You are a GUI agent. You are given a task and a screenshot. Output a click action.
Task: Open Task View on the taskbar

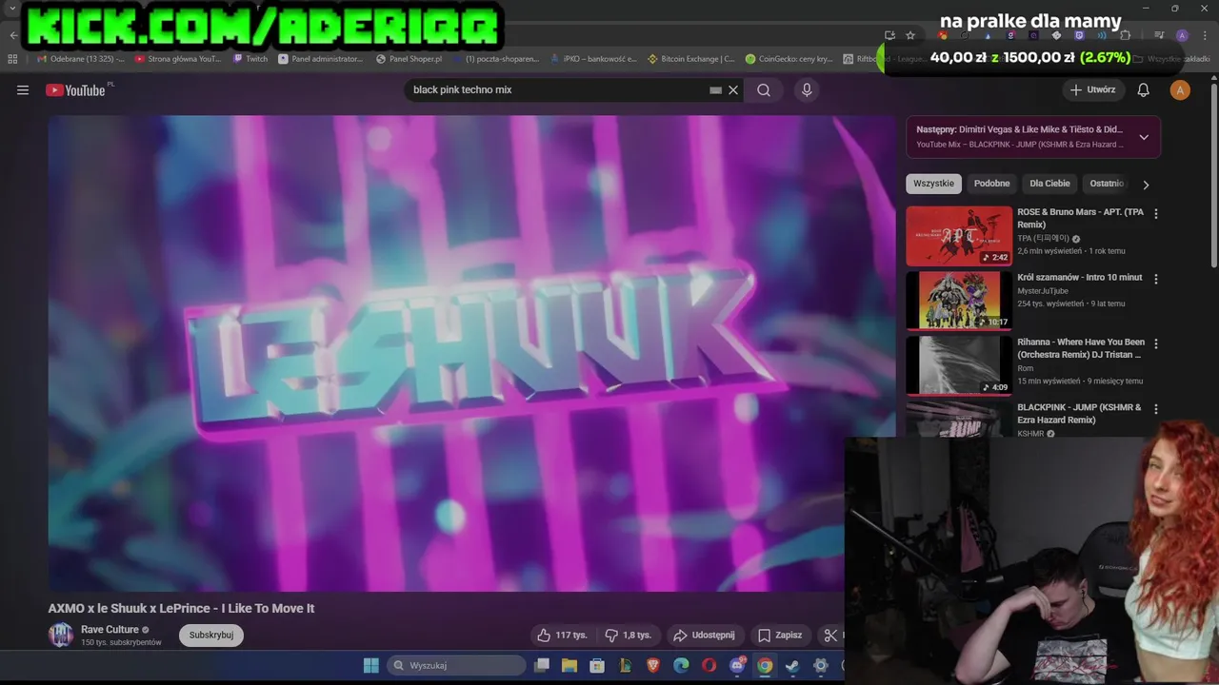[542, 665]
